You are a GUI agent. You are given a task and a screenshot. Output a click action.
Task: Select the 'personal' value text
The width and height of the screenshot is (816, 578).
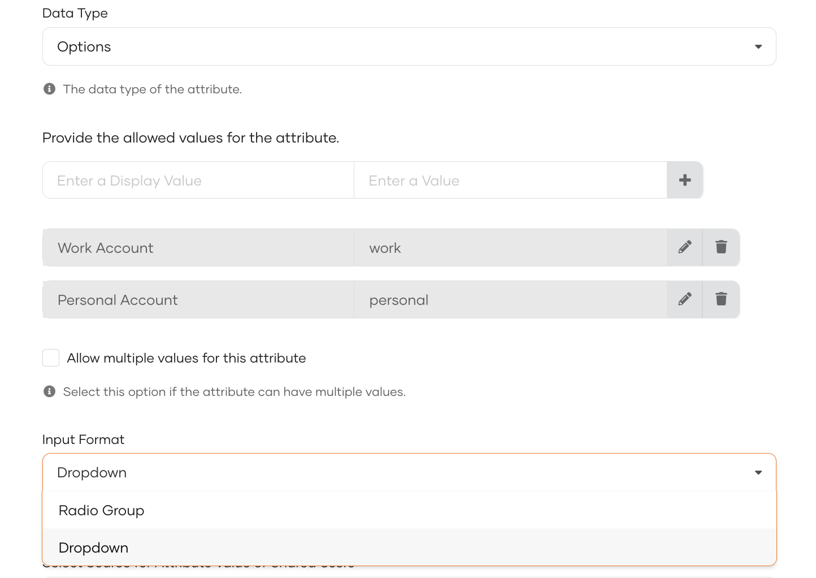[399, 300]
